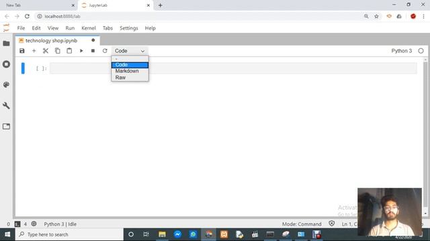Click into the empty code cell editor
This screenshot has width=430, height=241.
pyautogui.click(x=233, y=68)
